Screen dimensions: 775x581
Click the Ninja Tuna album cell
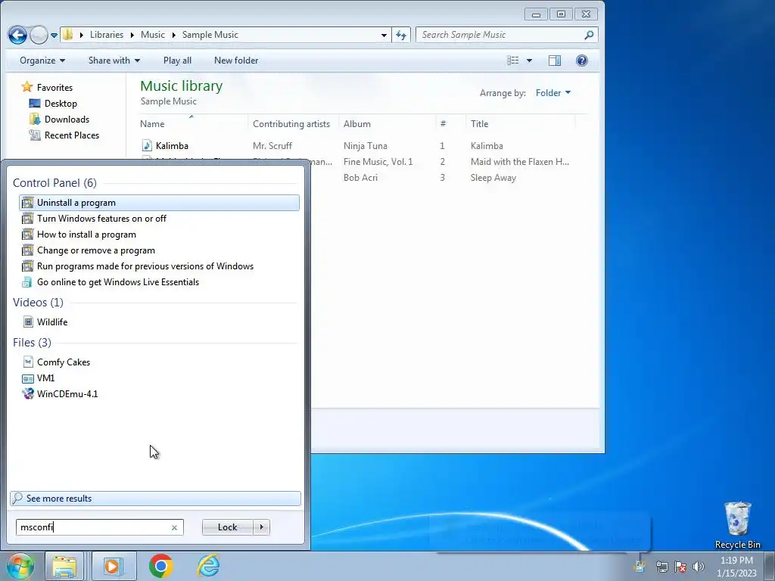366,146
